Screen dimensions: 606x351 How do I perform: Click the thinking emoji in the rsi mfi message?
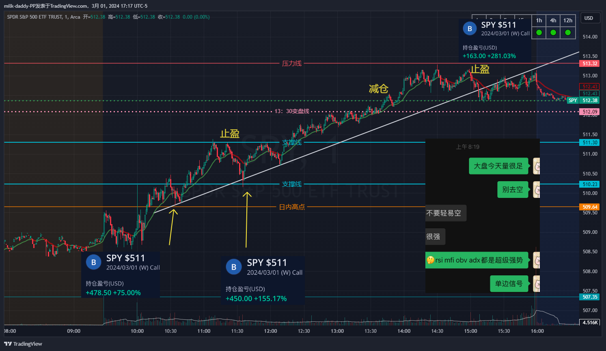430,260
